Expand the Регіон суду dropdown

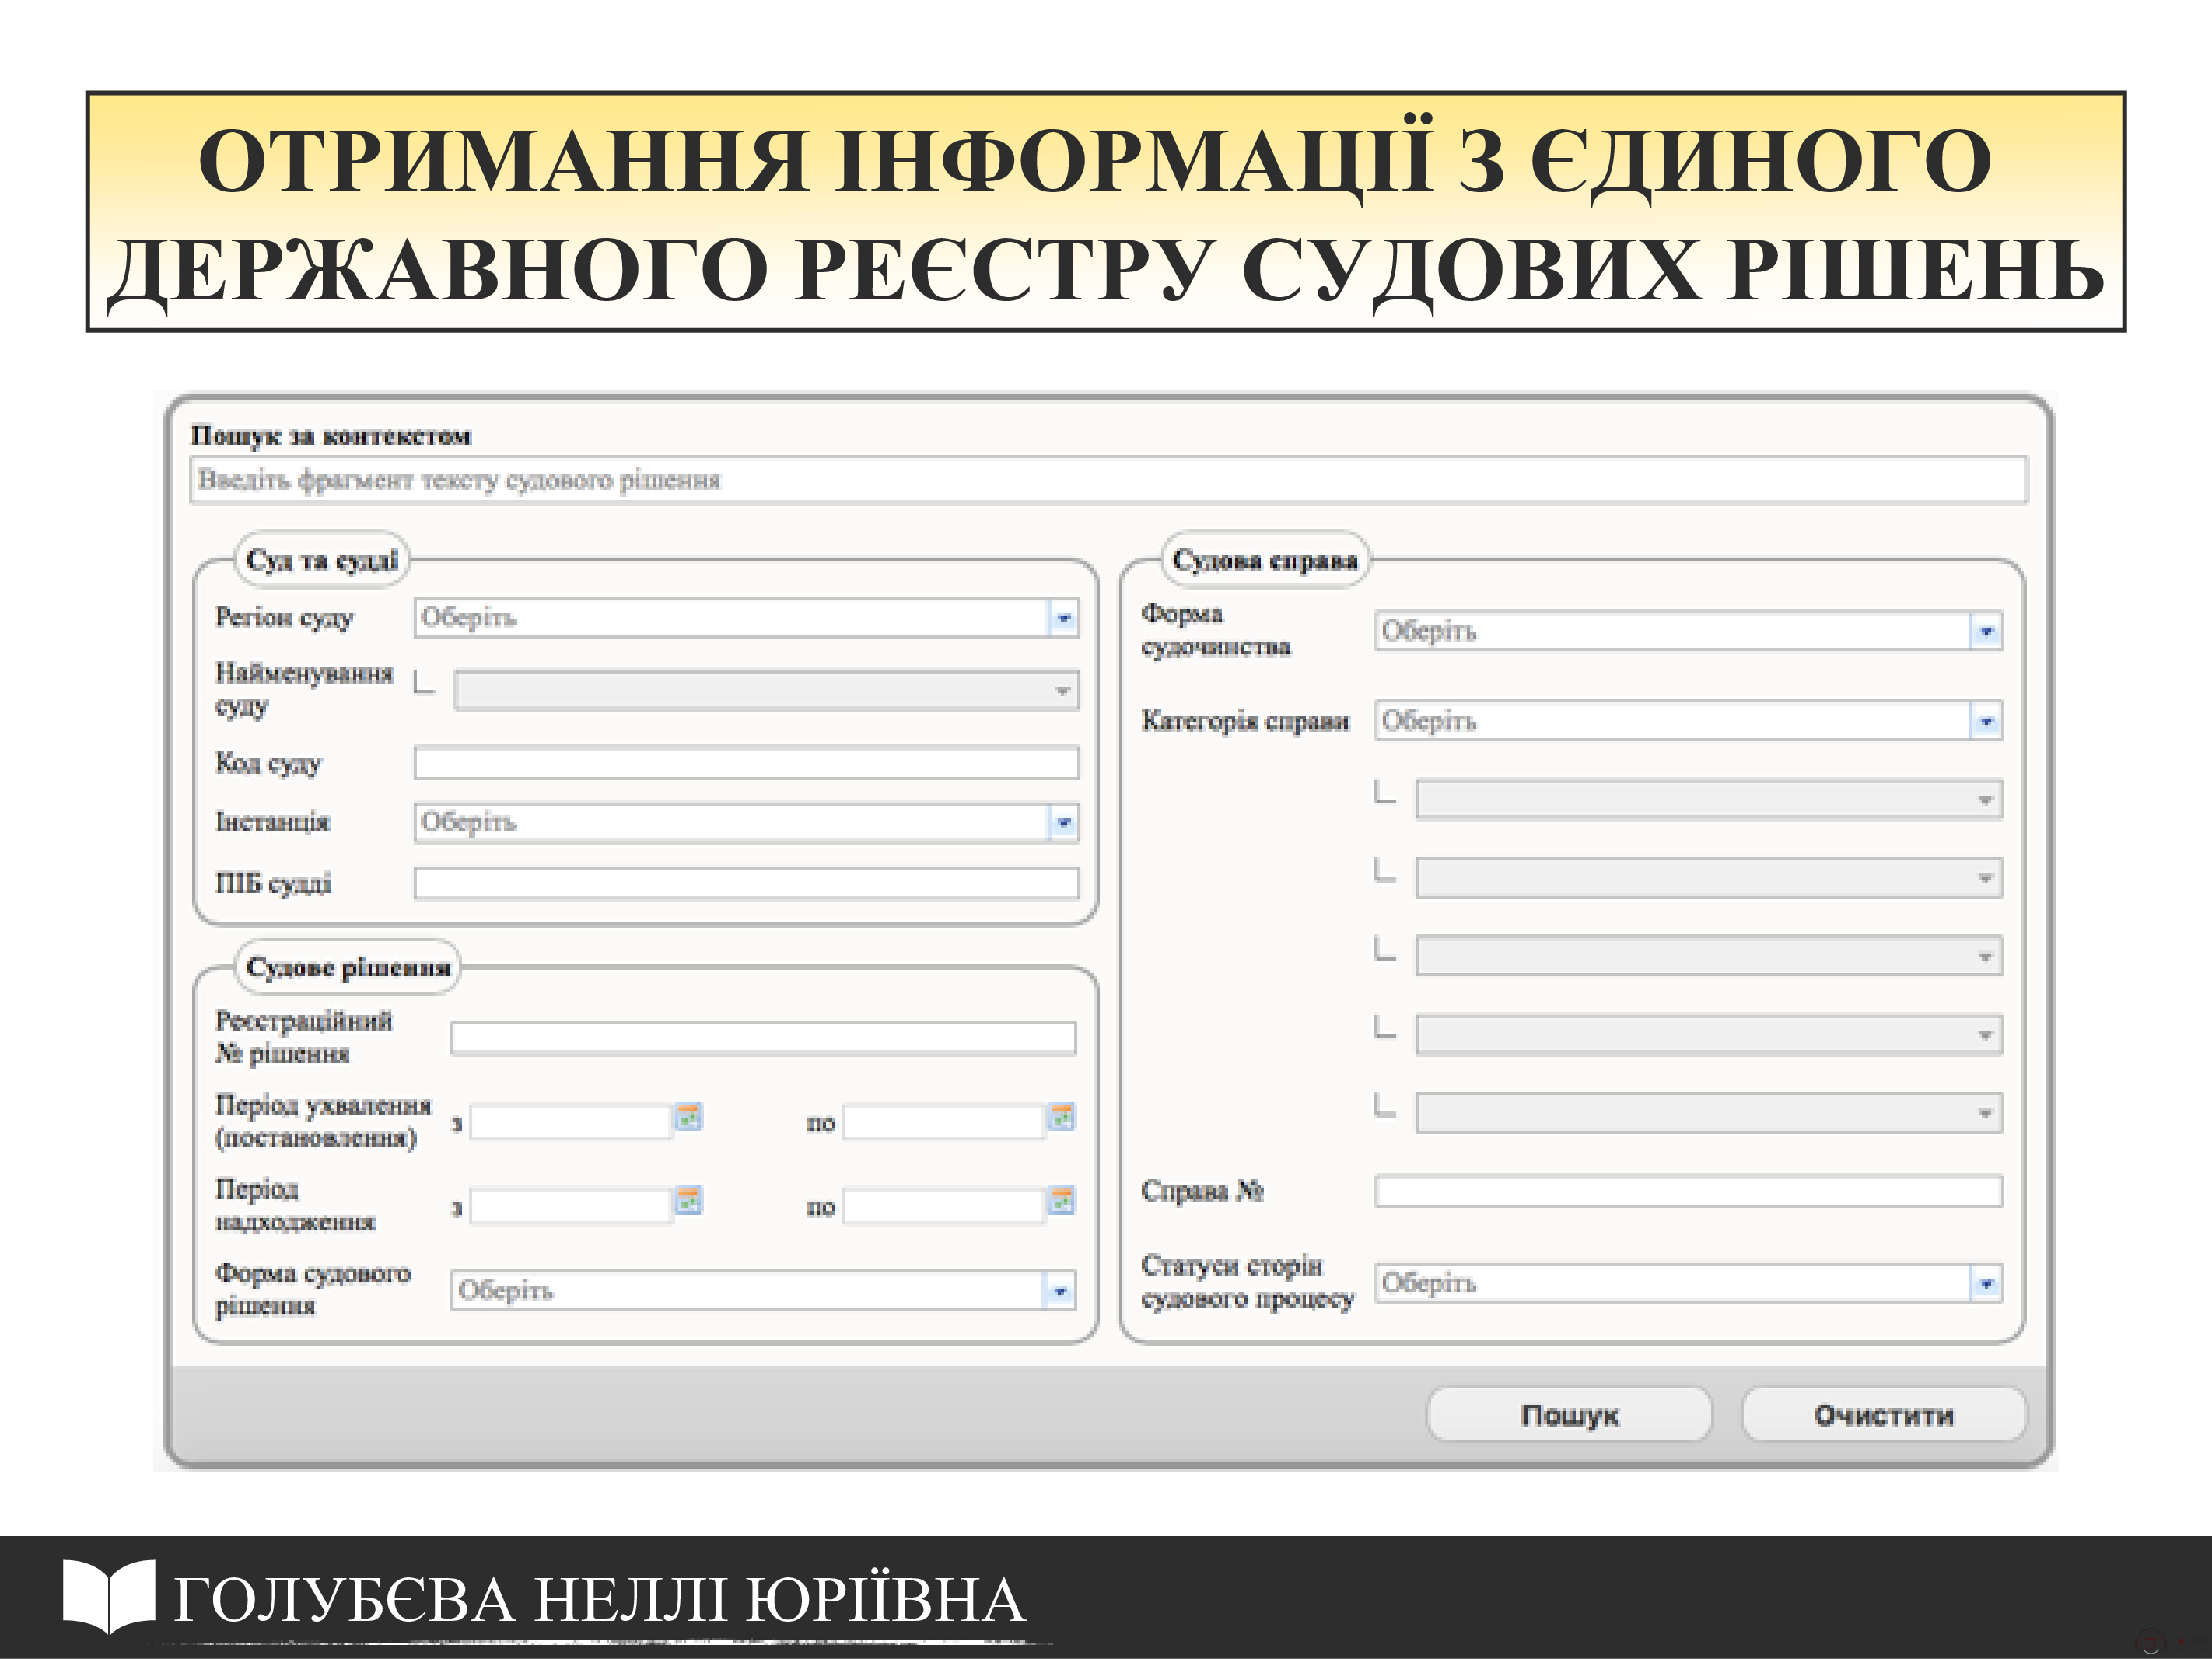pos(1063,618)
